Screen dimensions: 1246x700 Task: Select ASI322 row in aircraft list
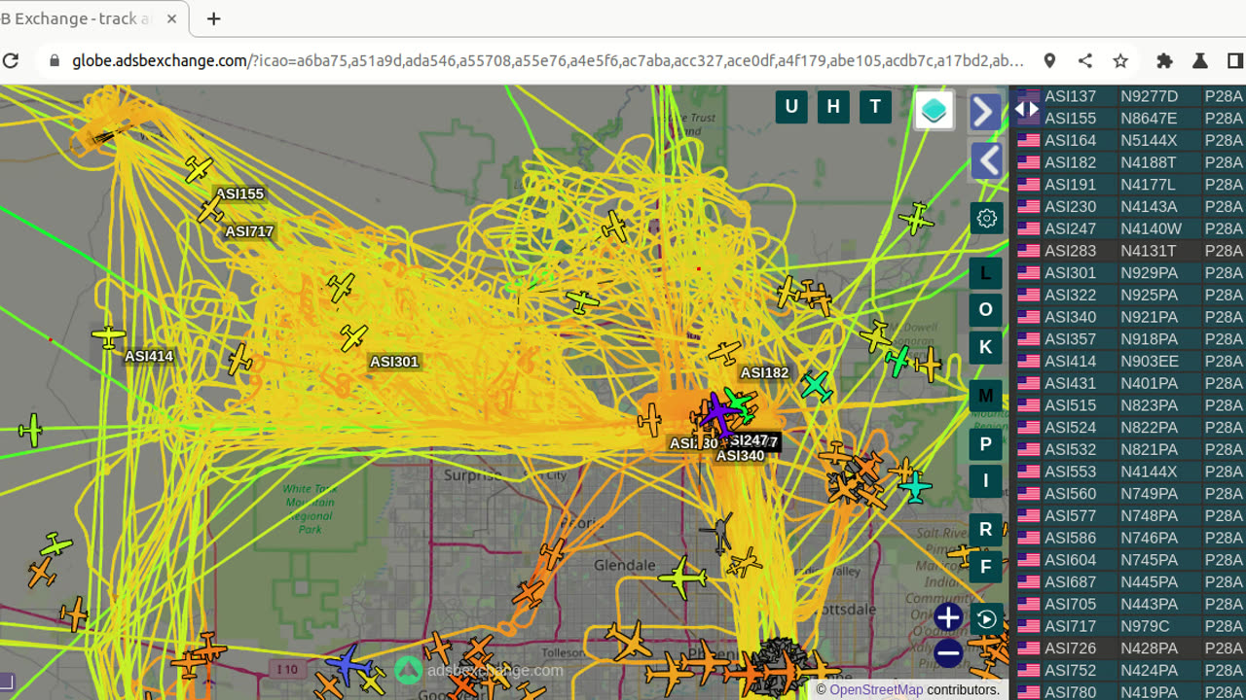pos(1129,295)
